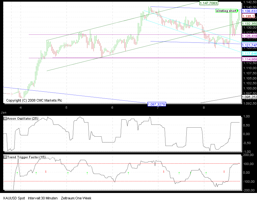
Task: Close the Aroon Oszillator (25) panel with its X icon
Action: [x=4, y=118]
